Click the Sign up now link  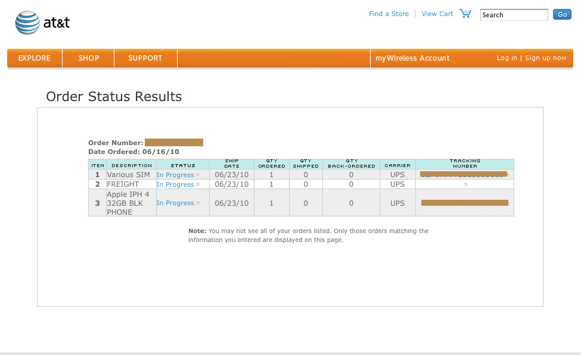point(545,58)
